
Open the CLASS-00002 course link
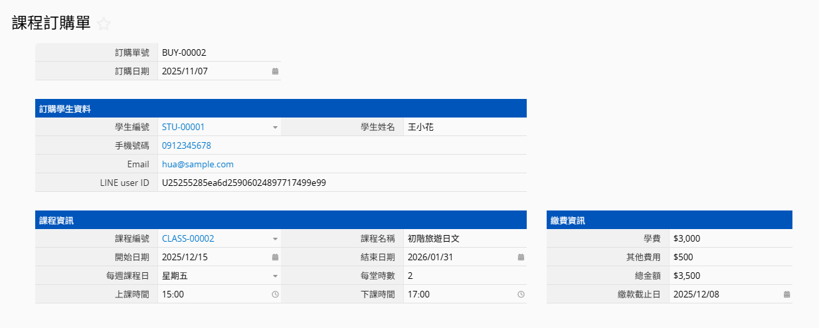(188, 238)
